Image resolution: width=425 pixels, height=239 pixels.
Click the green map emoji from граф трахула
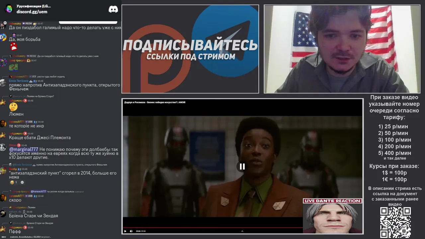(13, 67)
